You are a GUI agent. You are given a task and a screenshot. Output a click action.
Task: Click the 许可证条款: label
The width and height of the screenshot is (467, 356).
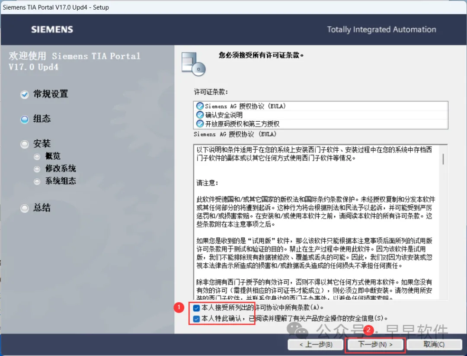point(211,92)
